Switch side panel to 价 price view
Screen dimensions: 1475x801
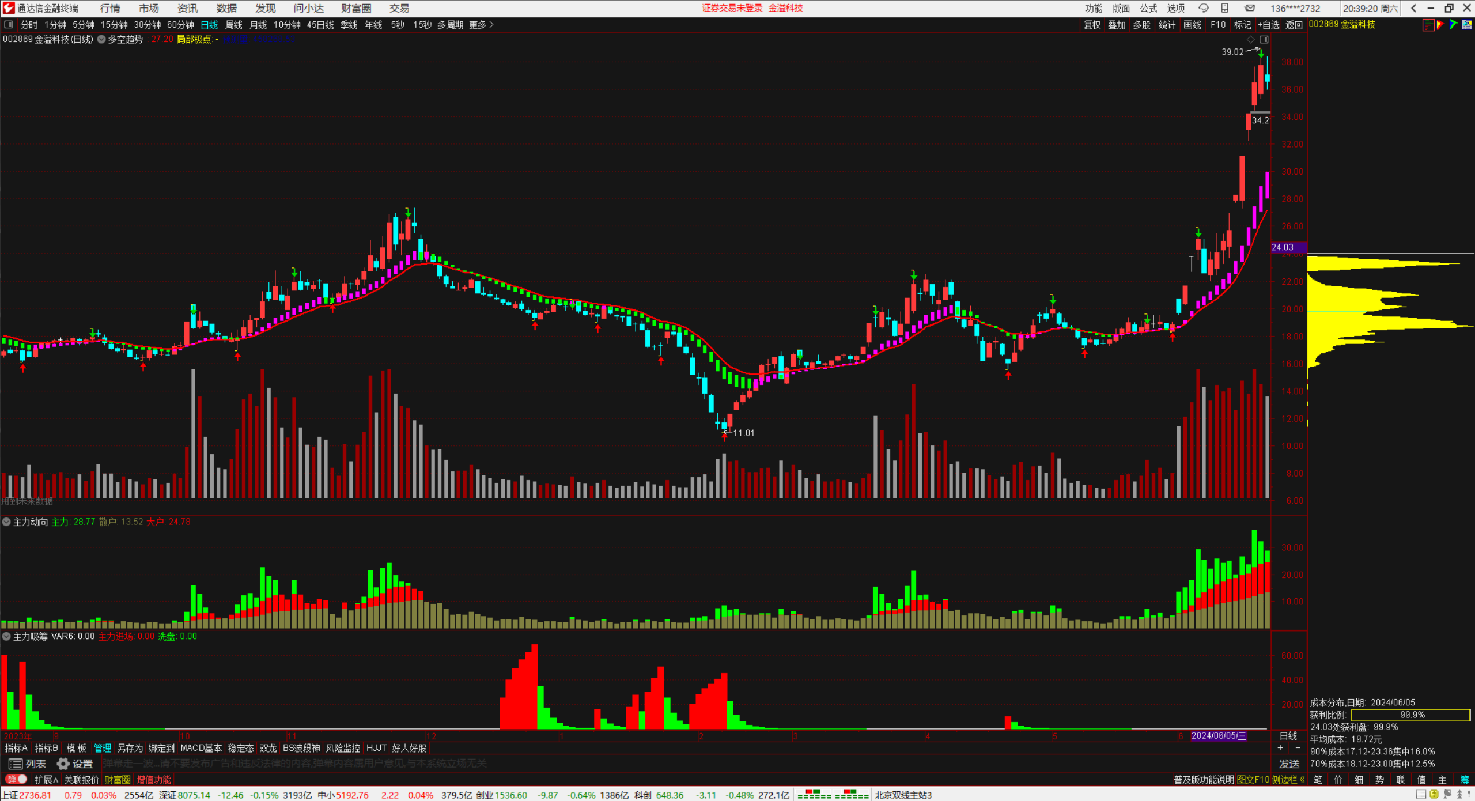(1338, 780)
